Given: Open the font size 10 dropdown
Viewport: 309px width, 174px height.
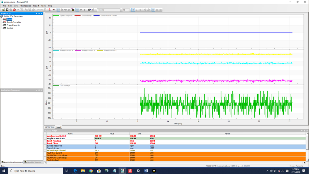Looking at the screenshot, I should pos(128,10).
